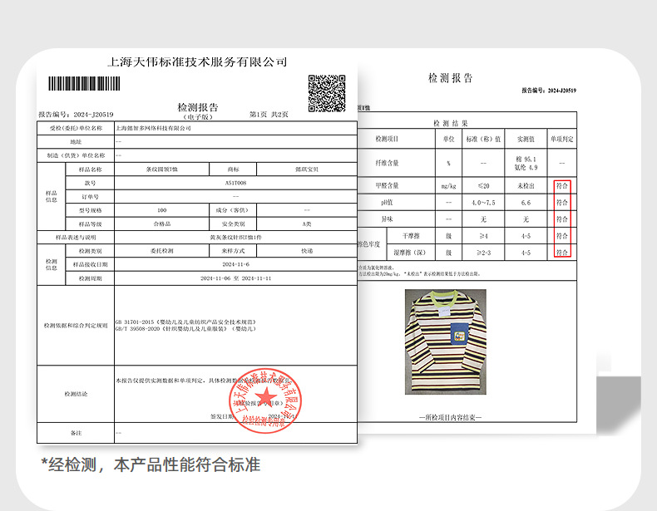Open the striped shirt sample photo
Image resolution: width=657 pixels, height=511 pixels.
[446, 341]
